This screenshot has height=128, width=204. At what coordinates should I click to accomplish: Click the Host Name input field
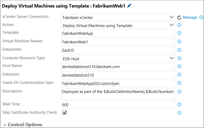click(x=118, y=66)
